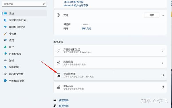Screen dimensions: 172x108
Task: Collapse the 支持 section with chevron
Action: coord(163,15)
